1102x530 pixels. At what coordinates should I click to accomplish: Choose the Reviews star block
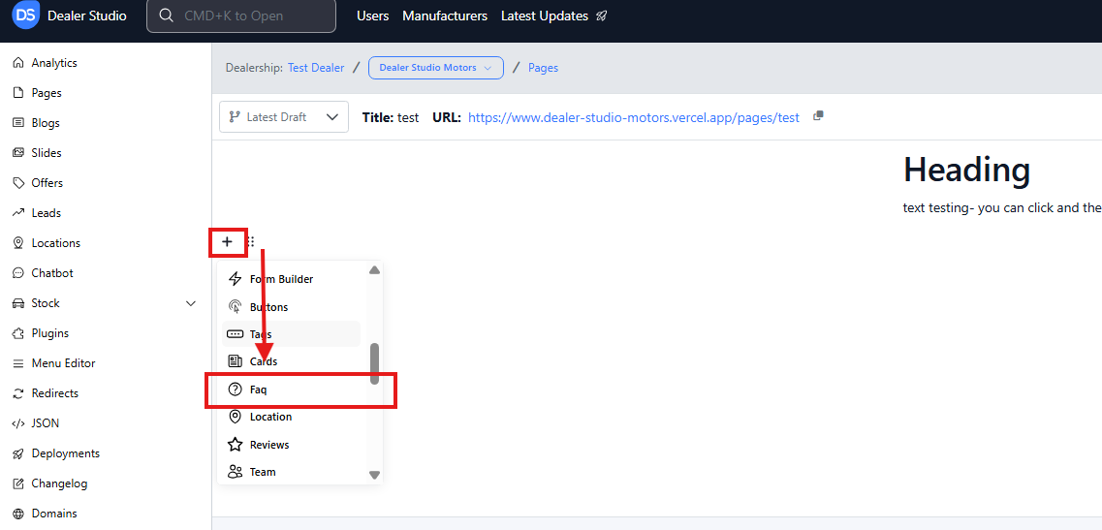(x=268, y=445)
